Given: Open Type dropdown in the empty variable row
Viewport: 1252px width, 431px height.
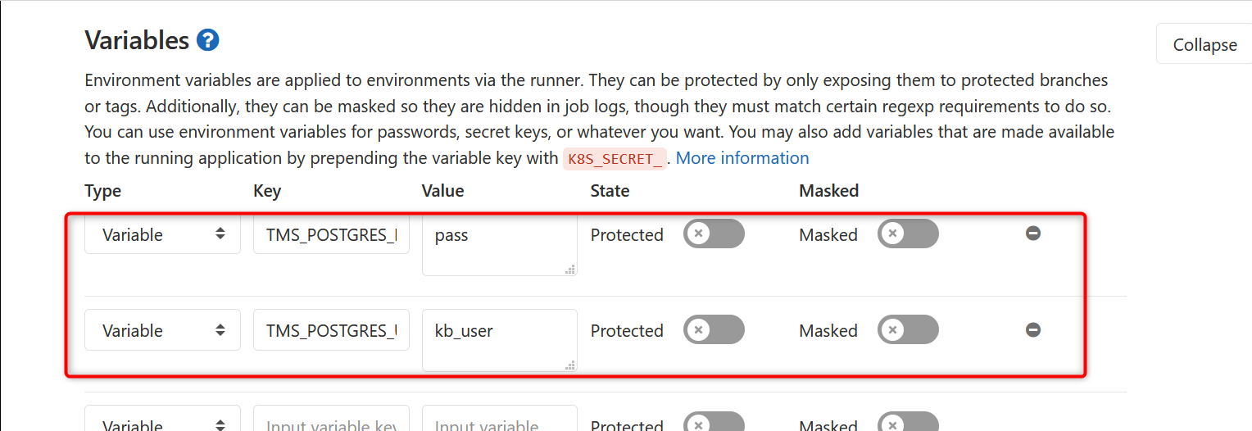Looking at the screenshot, I should tap(162, 419).
